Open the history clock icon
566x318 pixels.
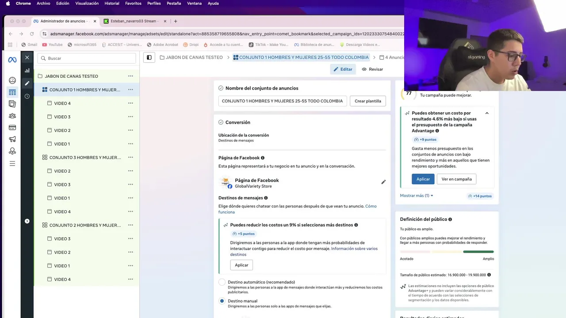point(27,96)
